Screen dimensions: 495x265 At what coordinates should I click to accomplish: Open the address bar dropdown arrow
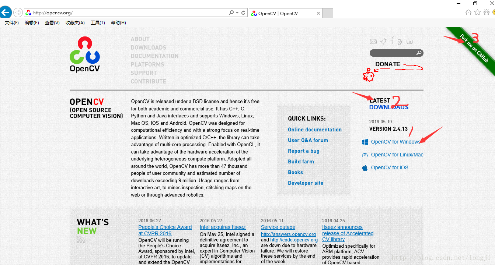[237, 13]
